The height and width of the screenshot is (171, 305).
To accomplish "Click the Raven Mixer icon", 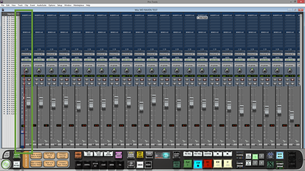I will click(280, 155).
